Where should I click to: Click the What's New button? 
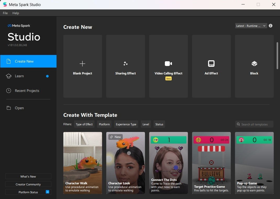tap(28, 176)
